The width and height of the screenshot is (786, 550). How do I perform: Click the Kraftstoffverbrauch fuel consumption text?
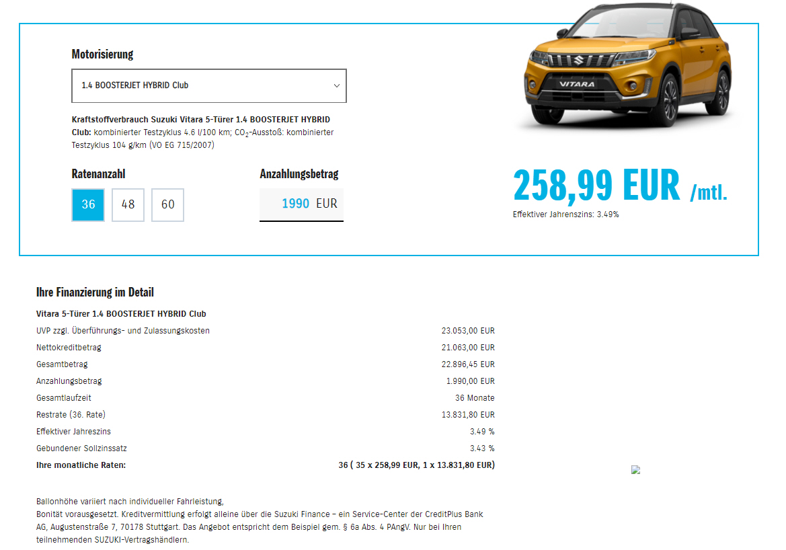[x=202, y=132]
